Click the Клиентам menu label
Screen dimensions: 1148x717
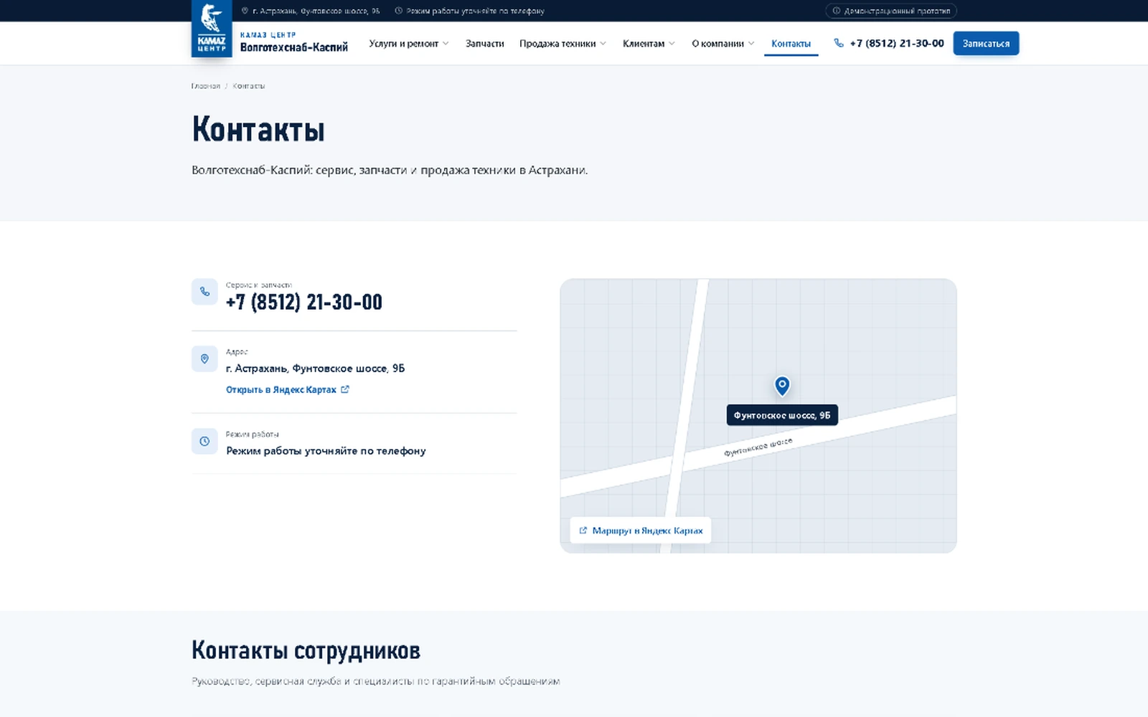click(644, 44)
